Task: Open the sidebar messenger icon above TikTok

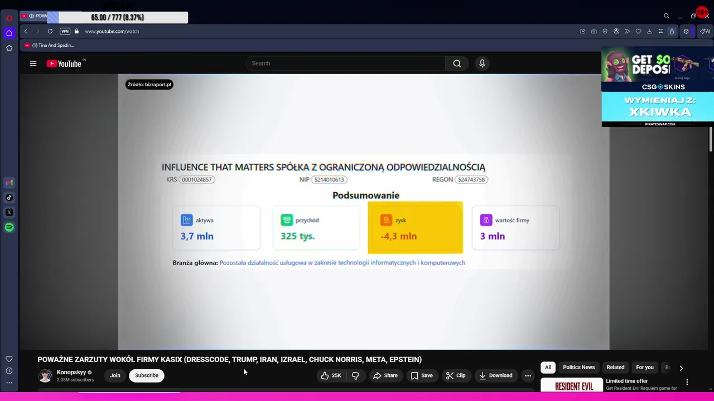Action: click(9, 182)
